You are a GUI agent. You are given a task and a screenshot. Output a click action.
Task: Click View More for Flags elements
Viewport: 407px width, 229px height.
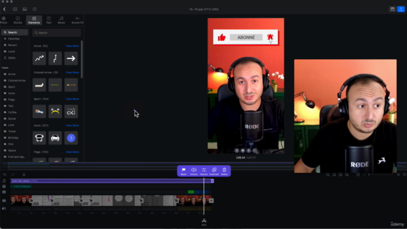pos(72,152)
